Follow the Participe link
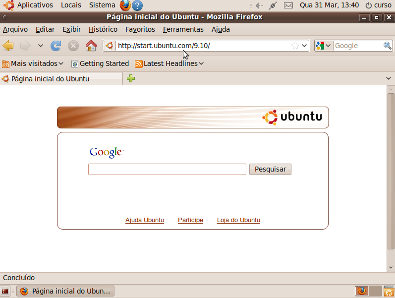This screenshot has height=298, width=395. (x=190, y=220)
